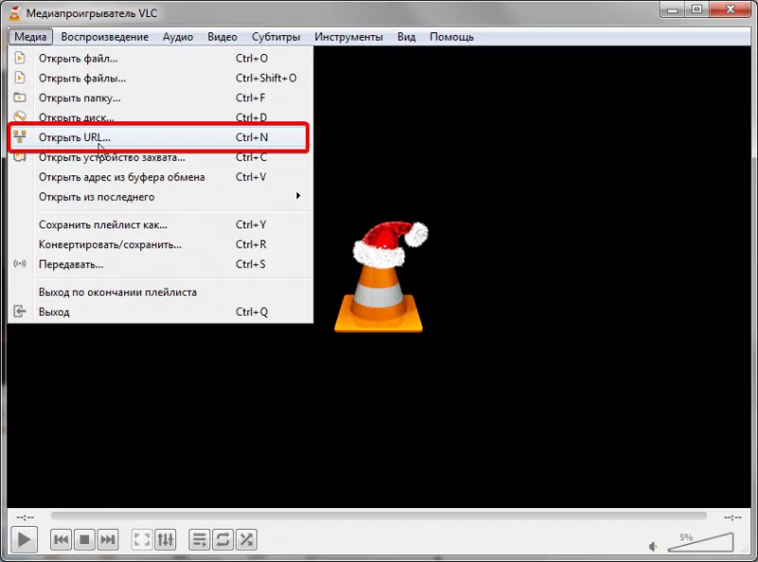Select Открыть файл... menu entry

(160, 59)
